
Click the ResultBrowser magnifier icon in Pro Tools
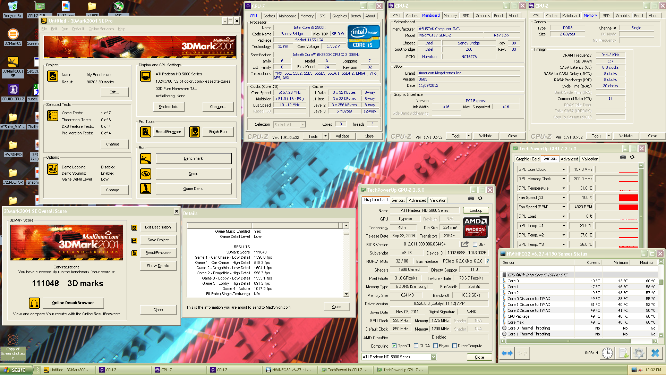(146, 132)
